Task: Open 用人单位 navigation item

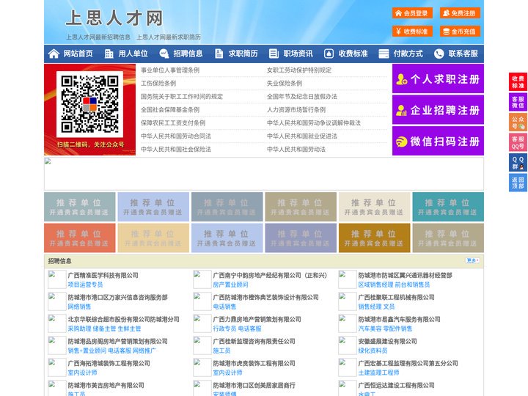Action: coord(133,54)
